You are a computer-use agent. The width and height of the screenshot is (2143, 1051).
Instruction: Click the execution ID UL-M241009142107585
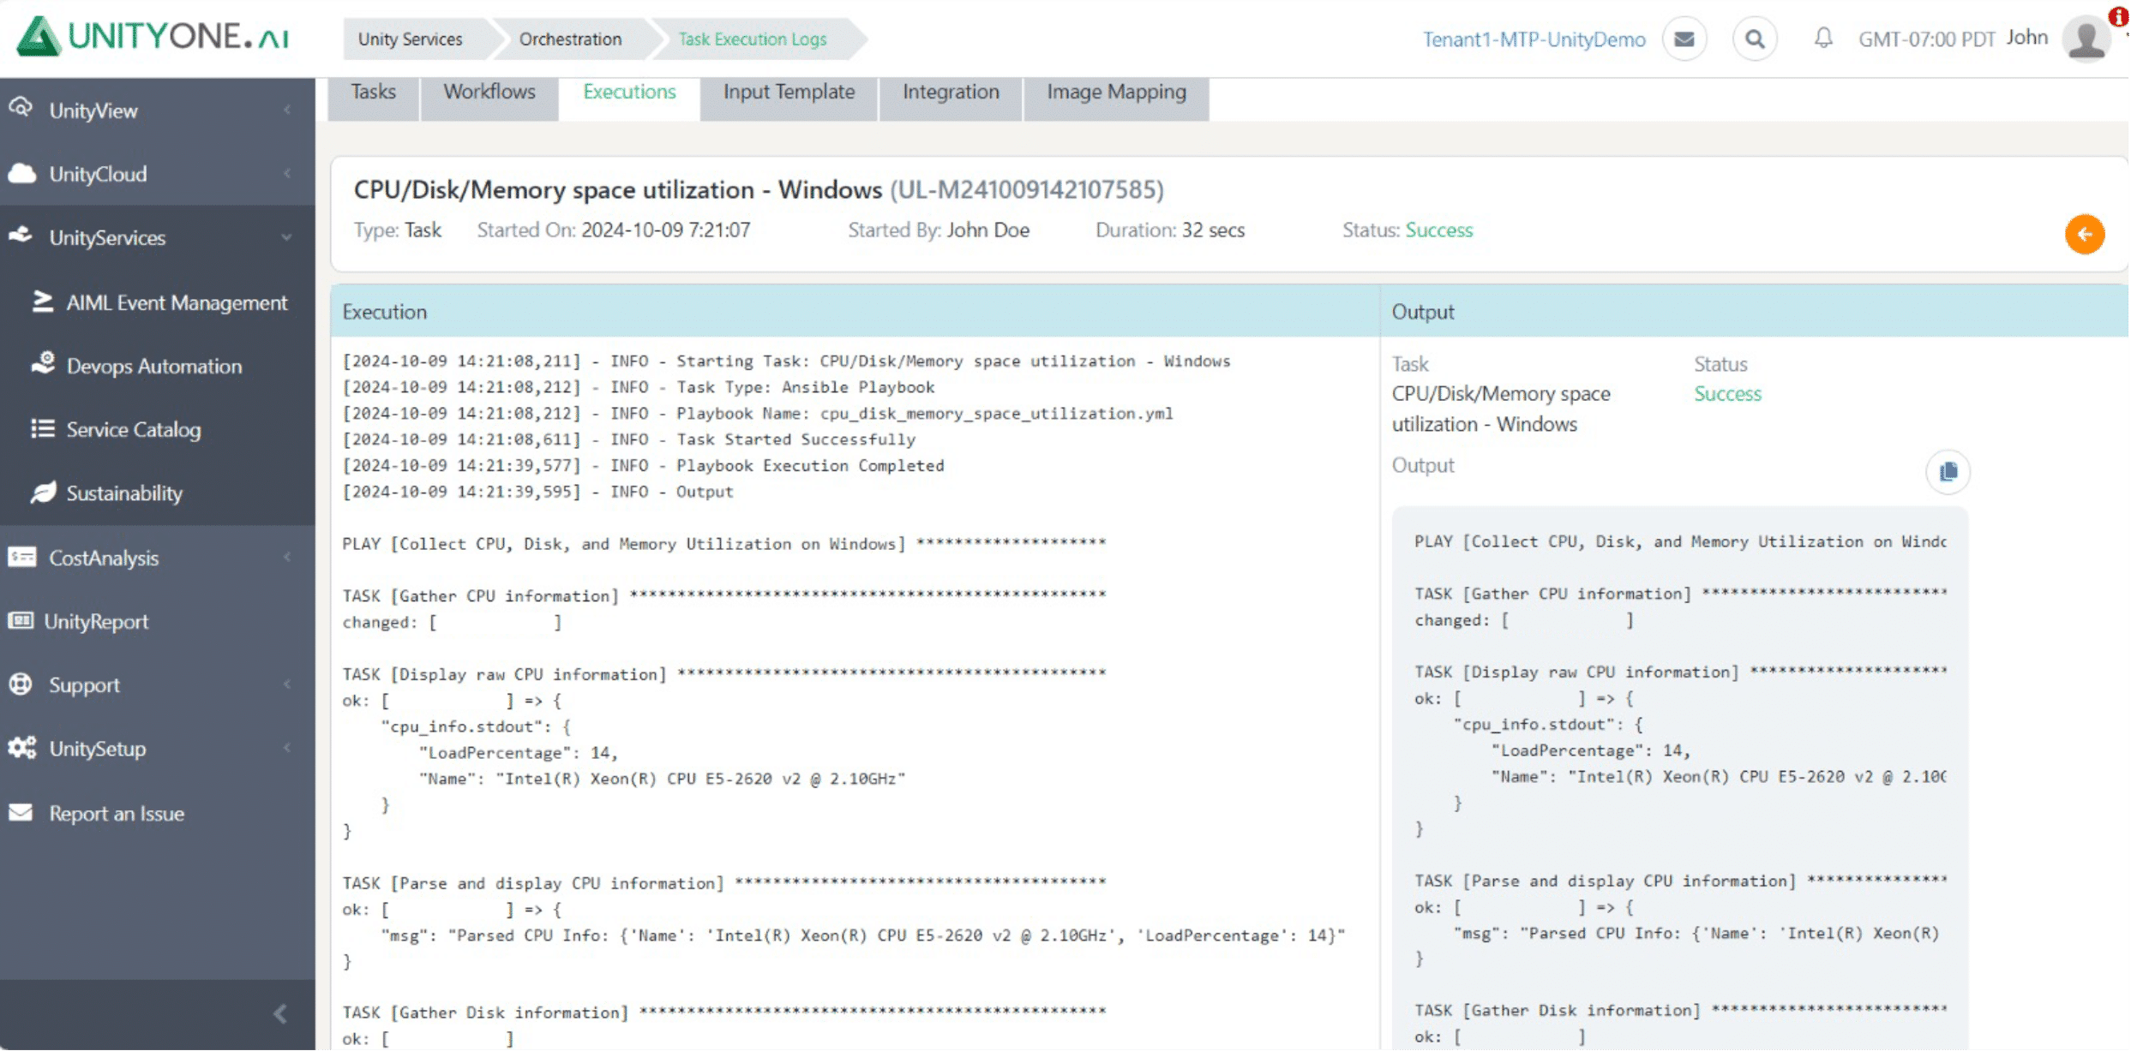click(x=1027, y=189)
